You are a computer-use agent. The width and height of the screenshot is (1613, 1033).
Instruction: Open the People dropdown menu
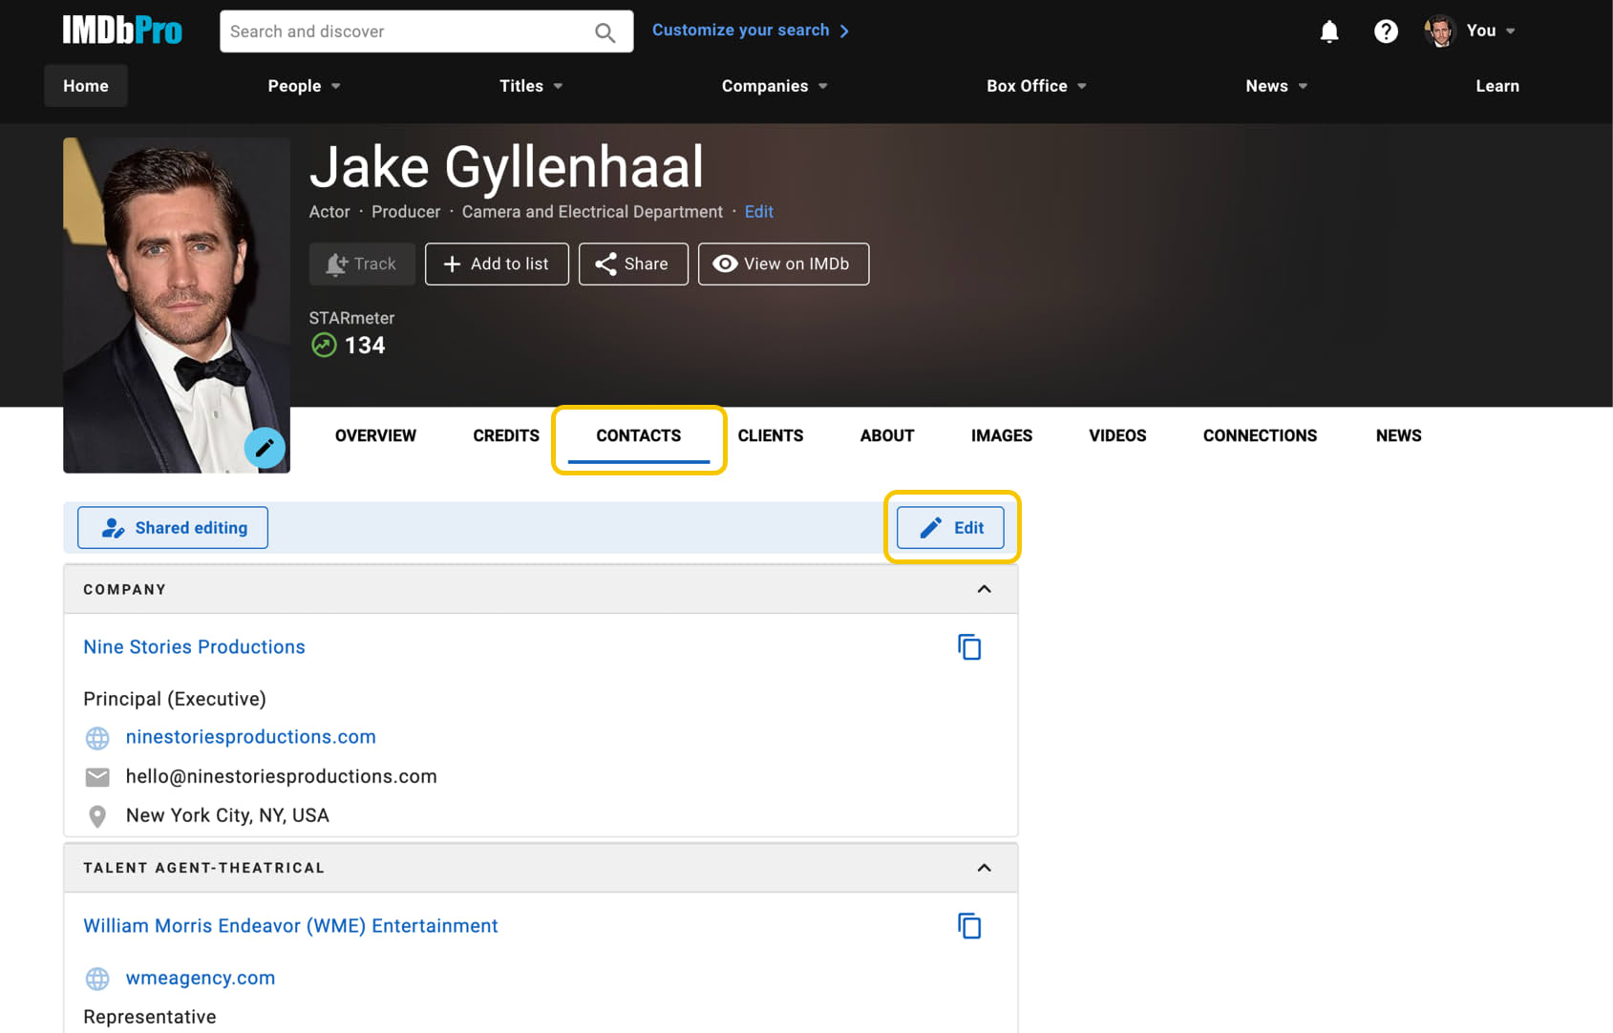[x=303, y=85]
